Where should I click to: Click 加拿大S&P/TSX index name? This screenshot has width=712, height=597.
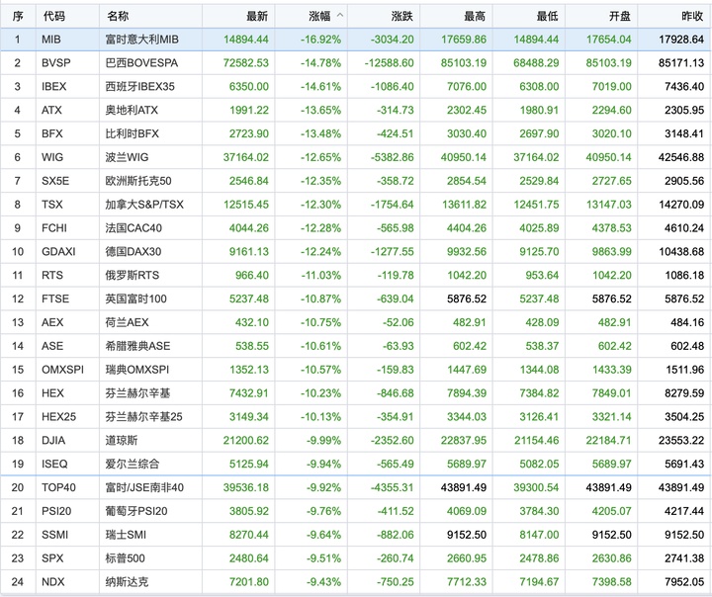tap(144, 205)
